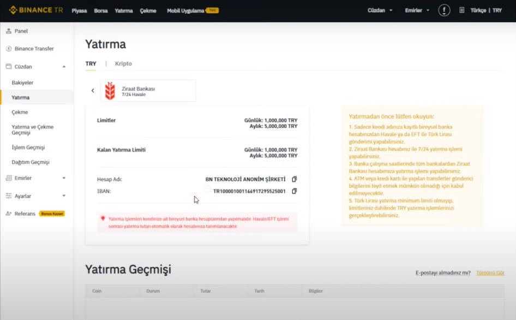
Task: Open the Cüzdan dropdown in top bar
Action: click(380, 10)
